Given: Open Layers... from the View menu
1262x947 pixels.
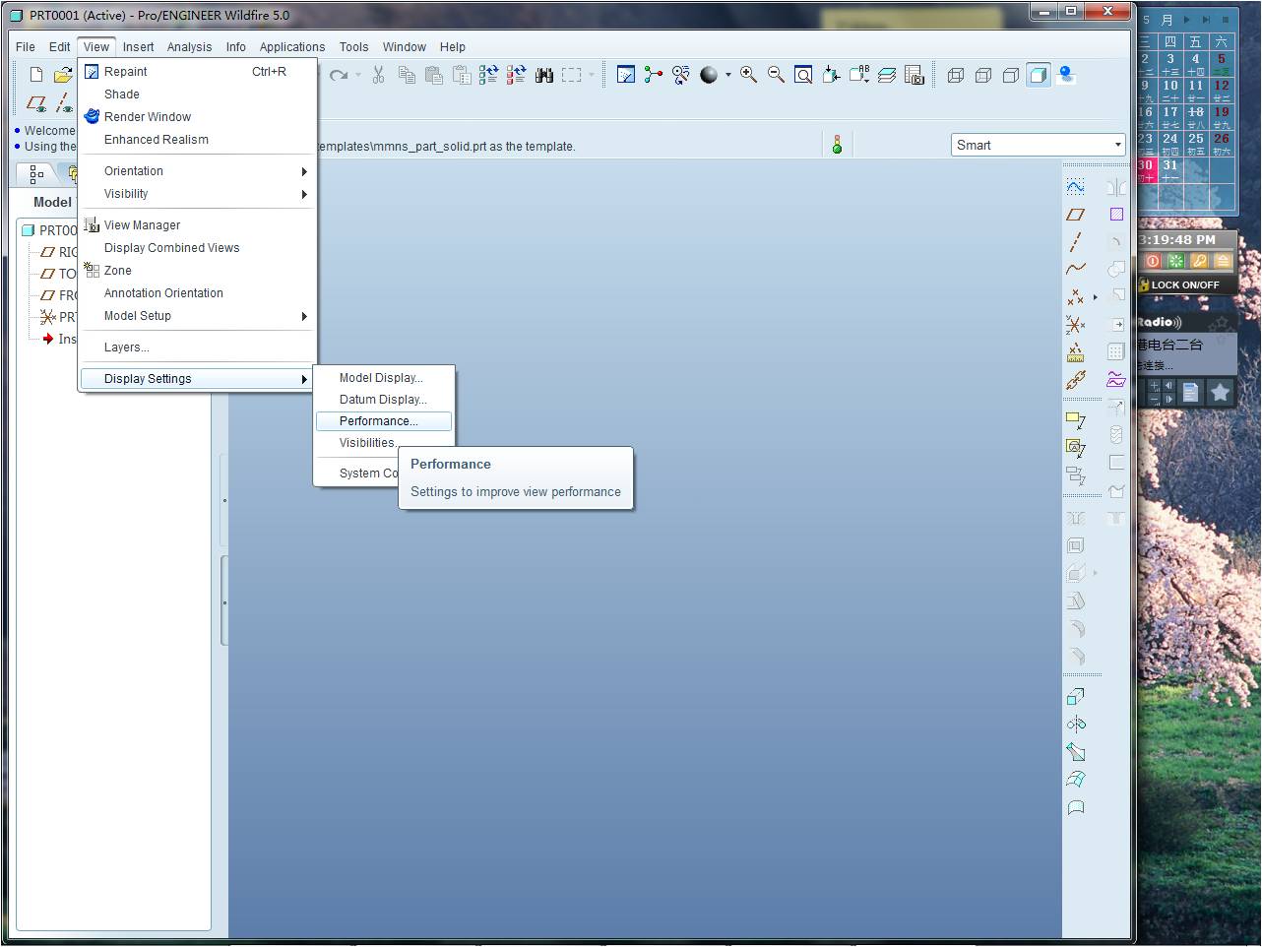Looking at the screenshot, I should (x=197, y=347).
